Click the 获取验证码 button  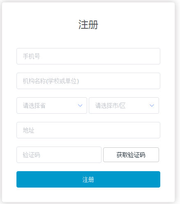(x=131, y=155)
